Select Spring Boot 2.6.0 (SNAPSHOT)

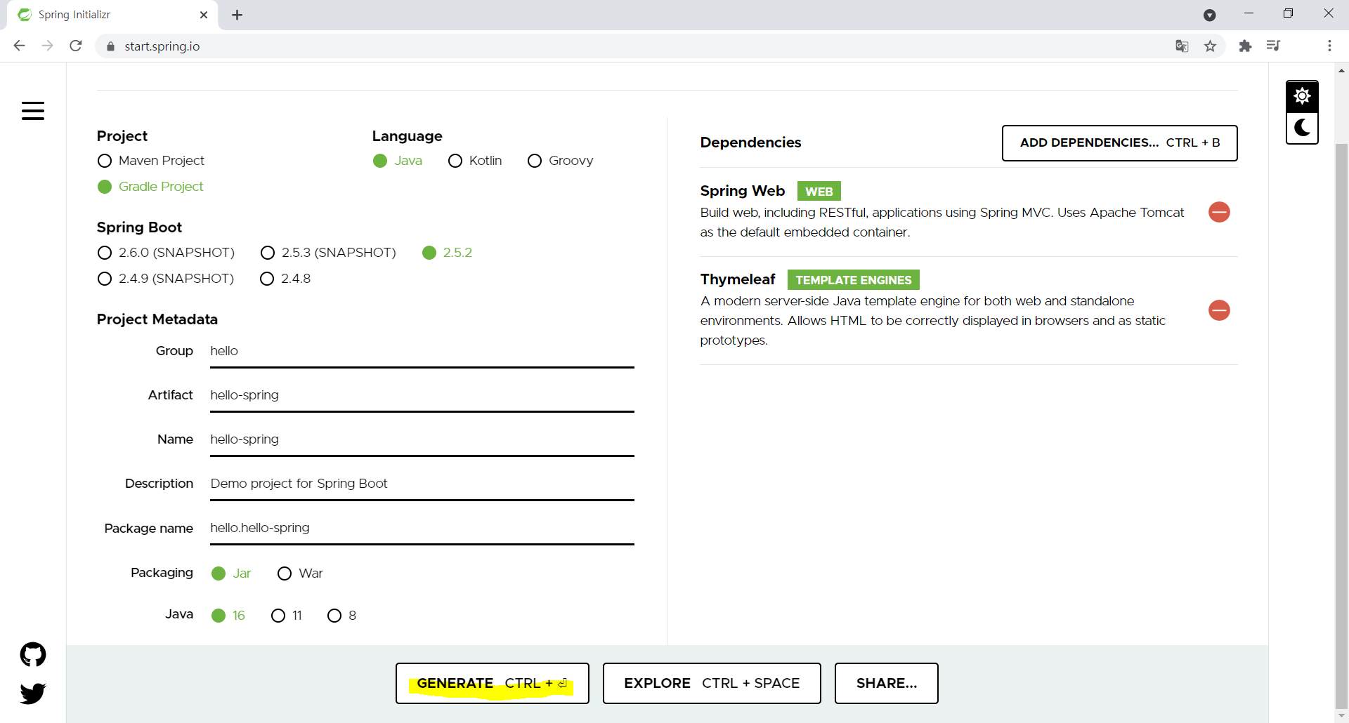coord(166,253)
